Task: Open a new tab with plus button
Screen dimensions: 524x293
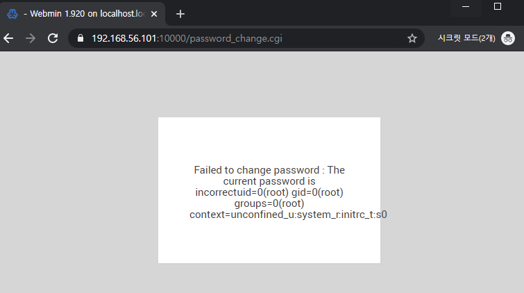Action: [180, 14]
